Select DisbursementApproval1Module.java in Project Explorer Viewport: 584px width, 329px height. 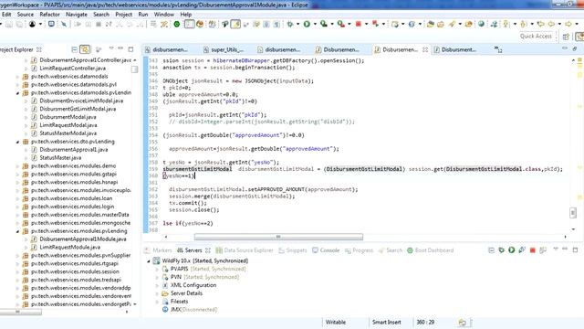(x=83, y=239)
